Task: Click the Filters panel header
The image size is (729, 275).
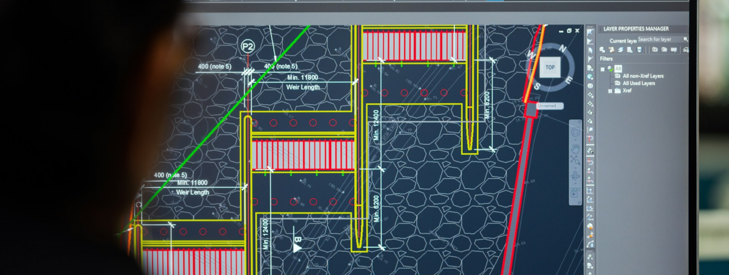Action: click(606, 59)
